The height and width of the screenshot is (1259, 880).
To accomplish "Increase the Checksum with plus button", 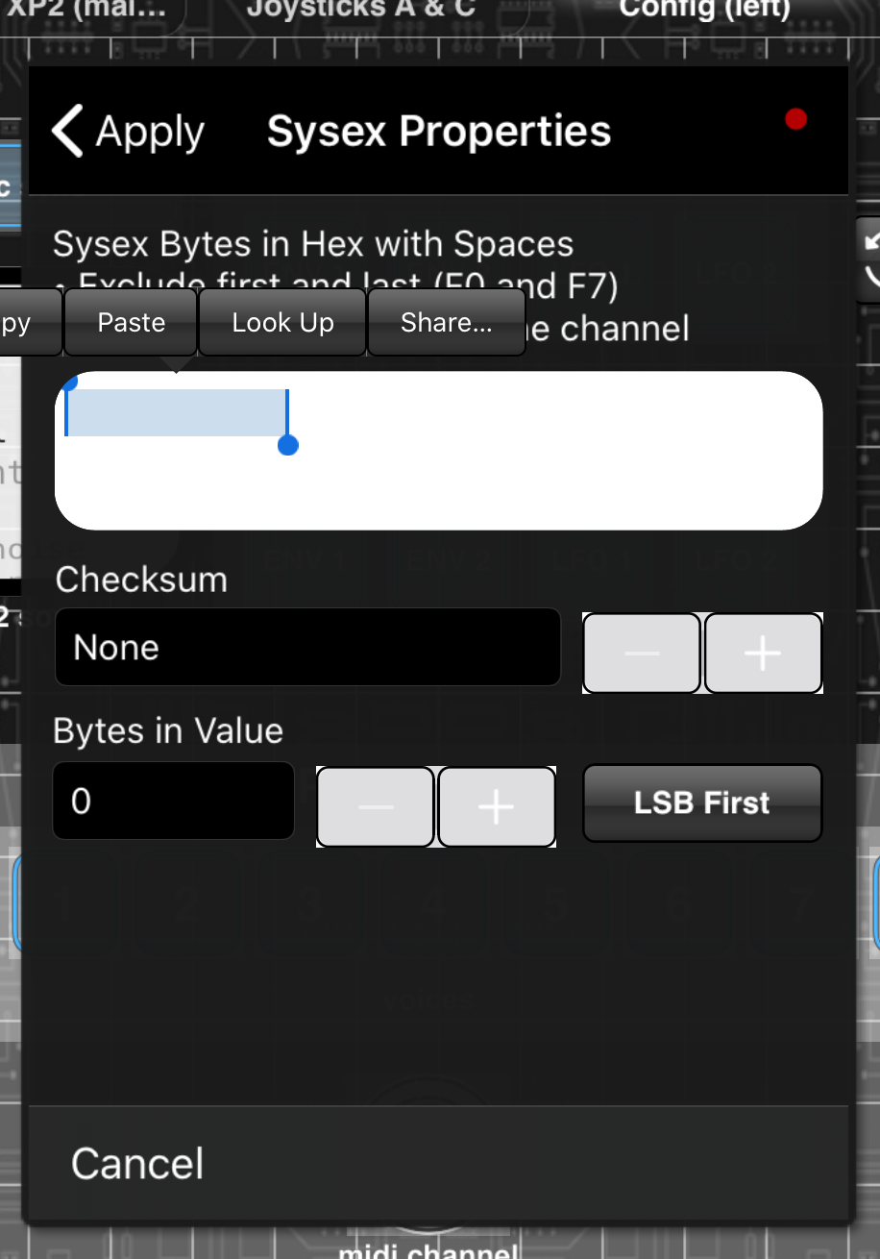I will point(763,654).
